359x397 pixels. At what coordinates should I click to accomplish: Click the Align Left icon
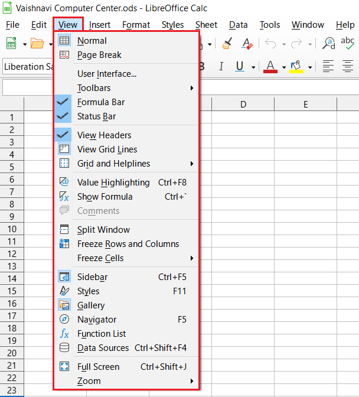point(328,66)
